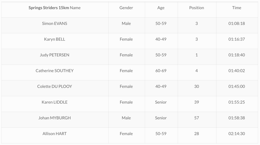Click position 39 for Karen LIDDLE
Image resolution: width=260 pixels, height=145 pixels.
pyautogui.click(x=197, y=102)
